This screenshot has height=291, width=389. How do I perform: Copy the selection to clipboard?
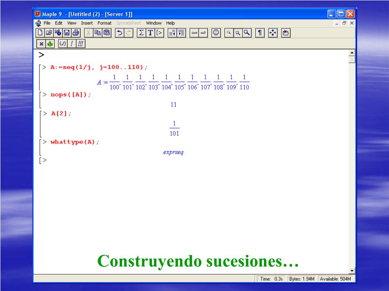(x=98, y=33)
